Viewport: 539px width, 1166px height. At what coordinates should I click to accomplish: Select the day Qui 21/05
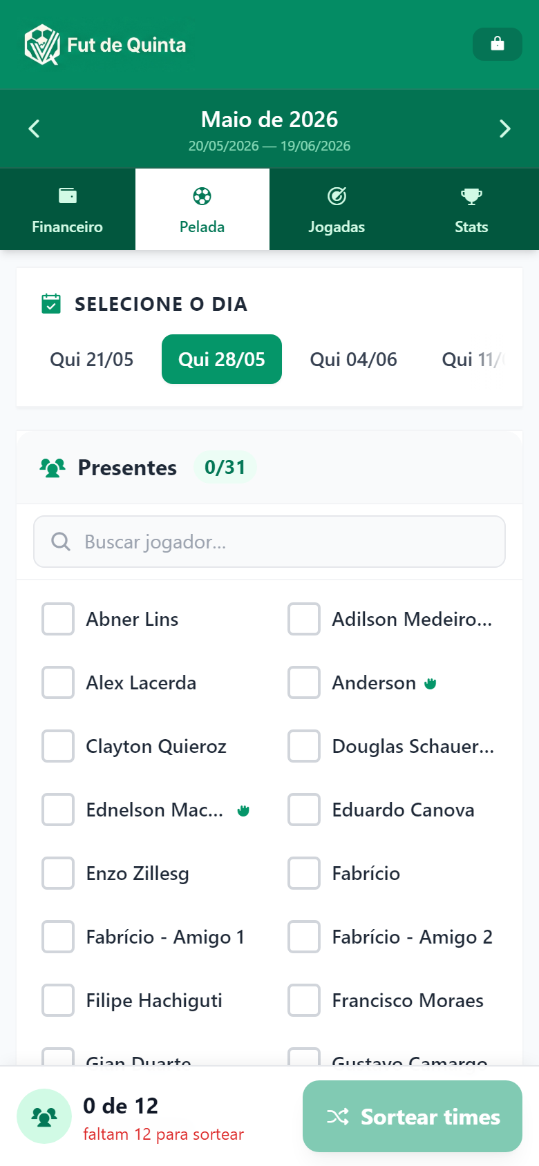click(x=92, y=359)
